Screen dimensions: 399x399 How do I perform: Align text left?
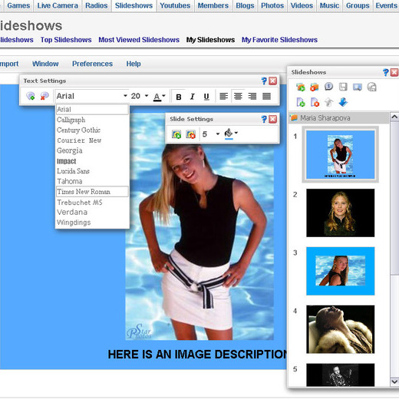[224, 97]
